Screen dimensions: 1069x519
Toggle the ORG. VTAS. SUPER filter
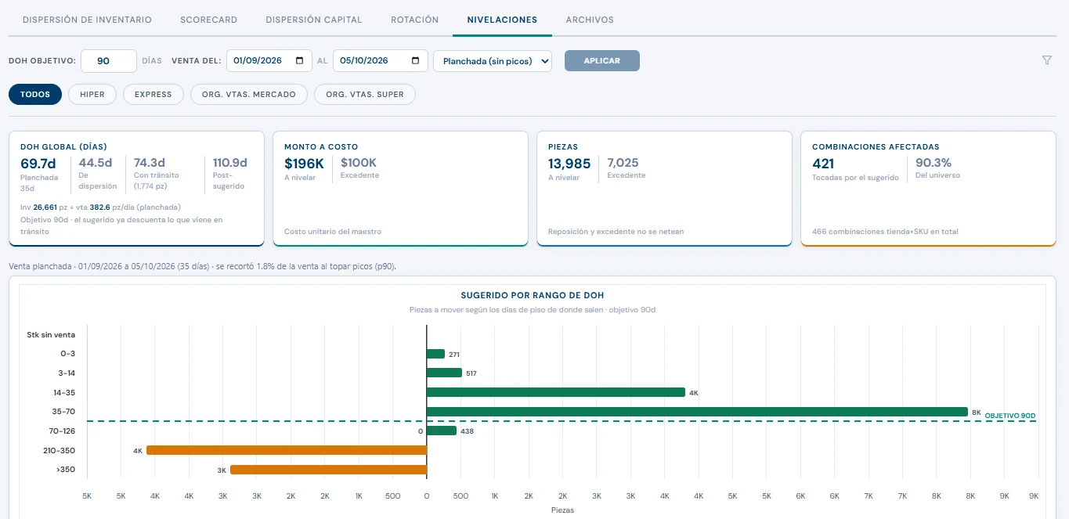[x=365, y=94]
